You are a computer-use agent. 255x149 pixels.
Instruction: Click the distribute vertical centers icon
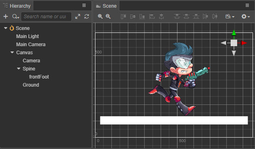pos(186,16)
